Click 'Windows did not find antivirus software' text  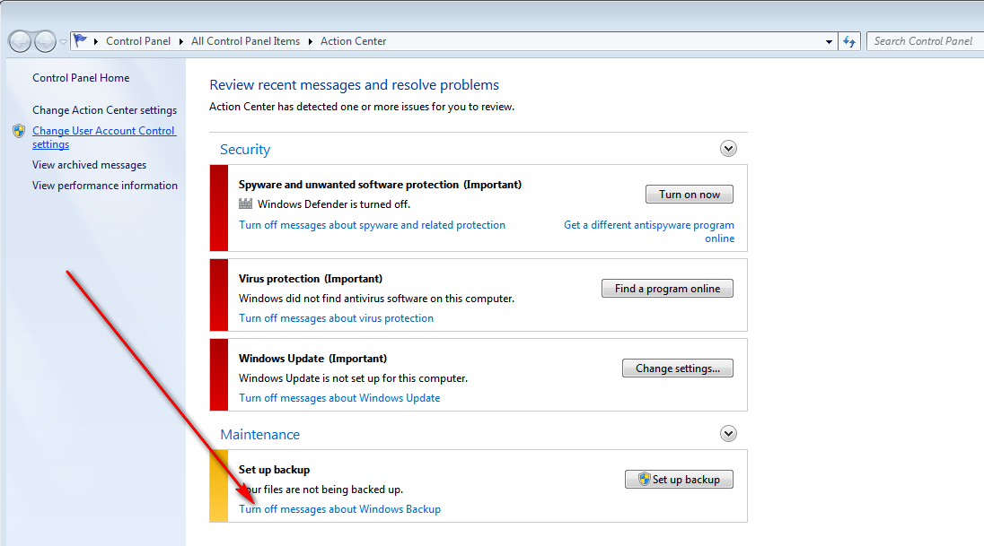click(x=376, y=299)
